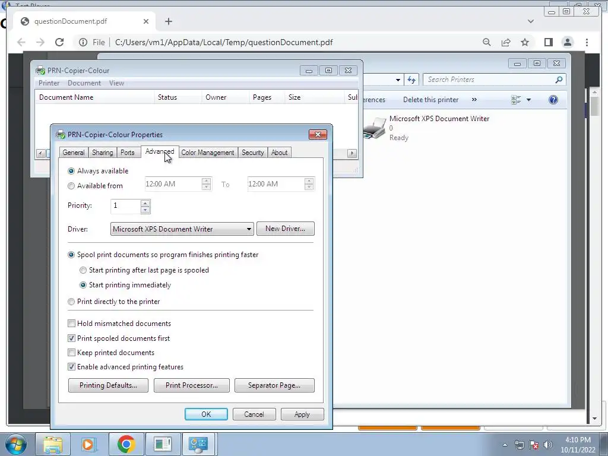Go forward in Chrome browser
The image size is (608, 456).
[40, 42]
